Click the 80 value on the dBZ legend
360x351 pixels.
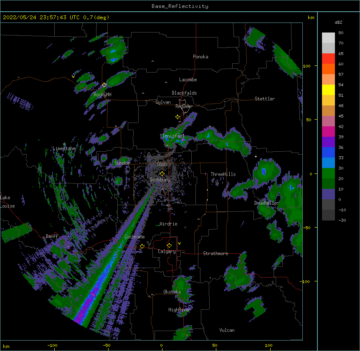pos(341,33)
